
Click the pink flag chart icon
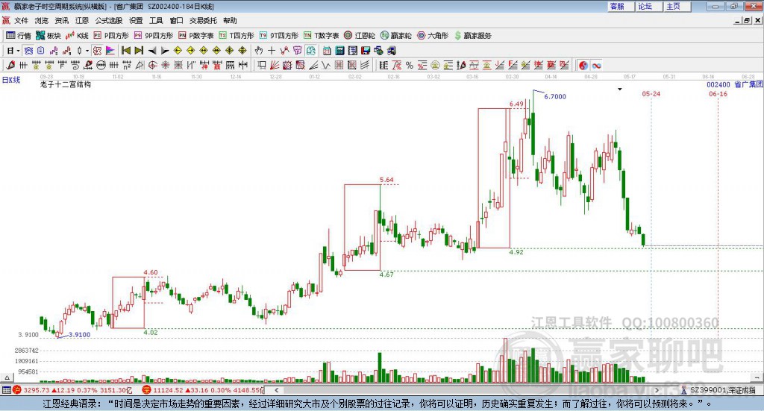point(110,51)
